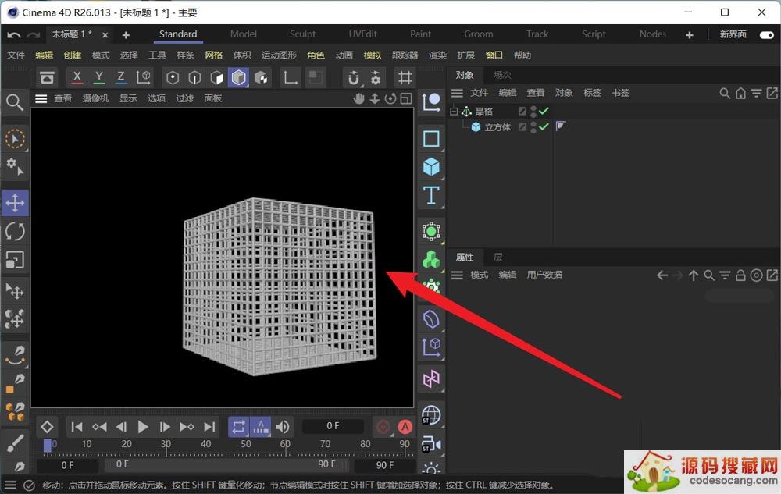Collapse the 晶格 tree node
Image resolution: width=781 pixels, height=494 pixels.
454,112
